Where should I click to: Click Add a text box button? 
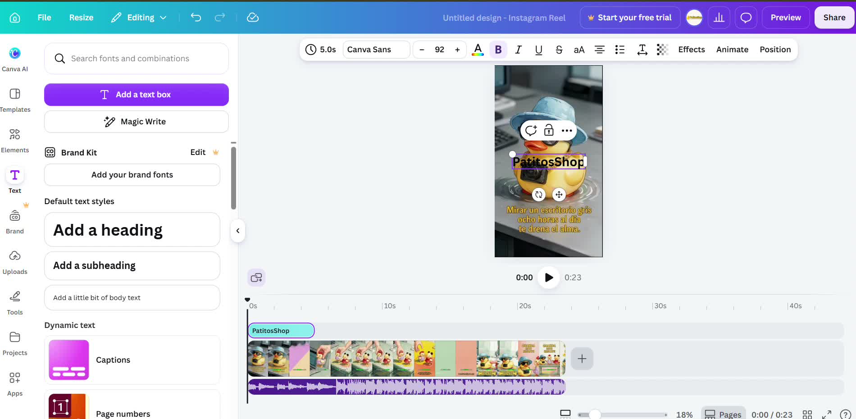coord(137,95)
